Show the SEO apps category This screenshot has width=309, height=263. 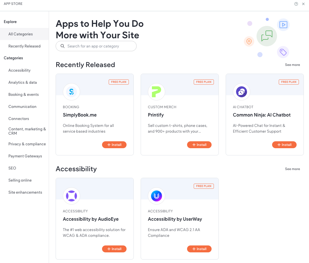click(12, 168)
